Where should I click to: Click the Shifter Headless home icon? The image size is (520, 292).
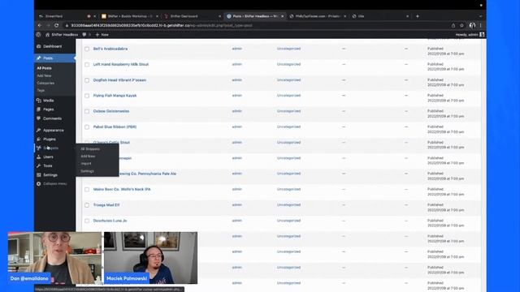pyautogui.click(x=47, y=34)
